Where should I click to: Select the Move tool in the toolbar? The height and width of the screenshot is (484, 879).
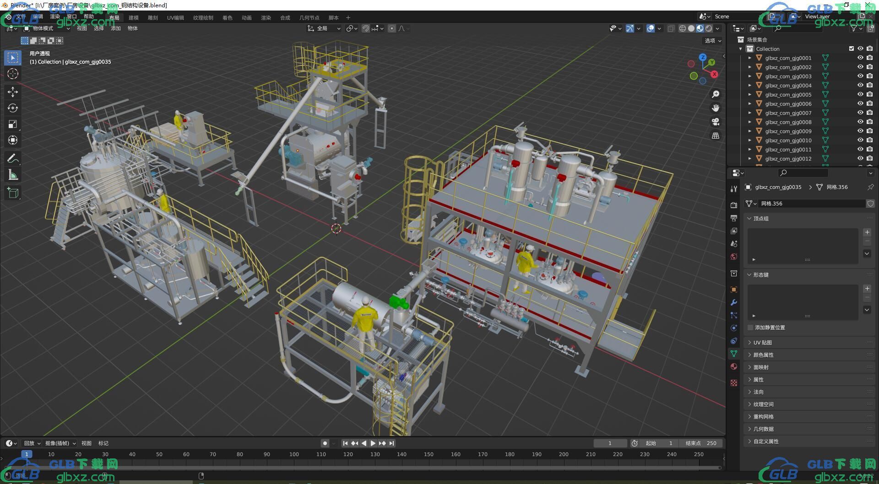tap(13, 92)
